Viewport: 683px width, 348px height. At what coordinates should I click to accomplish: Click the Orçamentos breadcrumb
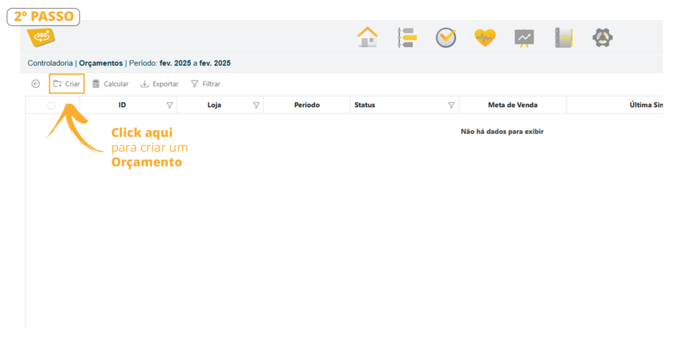(x=101, y=63)
